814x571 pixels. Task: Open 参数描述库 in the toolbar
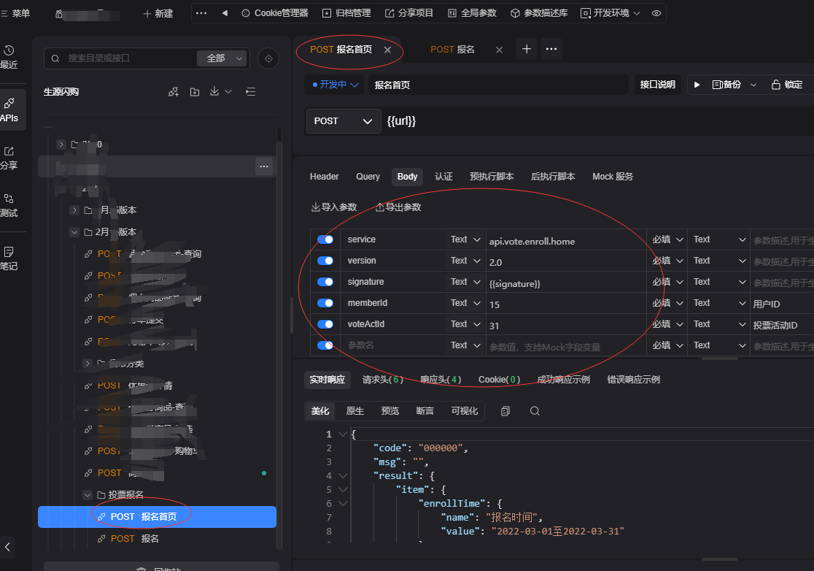click(x=539, y=13)
